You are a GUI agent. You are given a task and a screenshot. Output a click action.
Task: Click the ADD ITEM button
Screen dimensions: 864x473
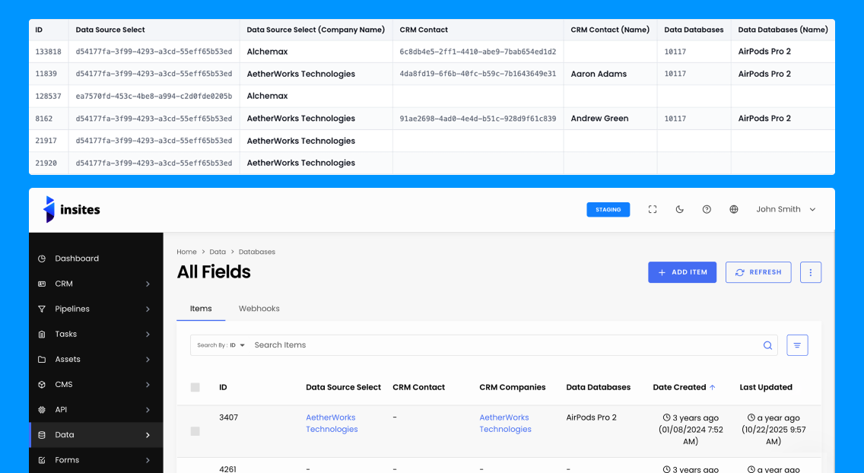(682, 272)
